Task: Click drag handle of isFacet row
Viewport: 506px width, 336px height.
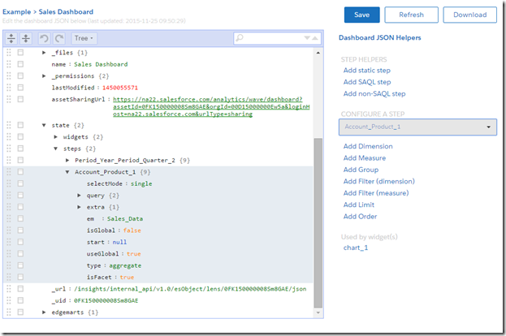Action: click(x=9, y=277)
